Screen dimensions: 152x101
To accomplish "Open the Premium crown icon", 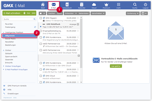I will tap(106, 4).
